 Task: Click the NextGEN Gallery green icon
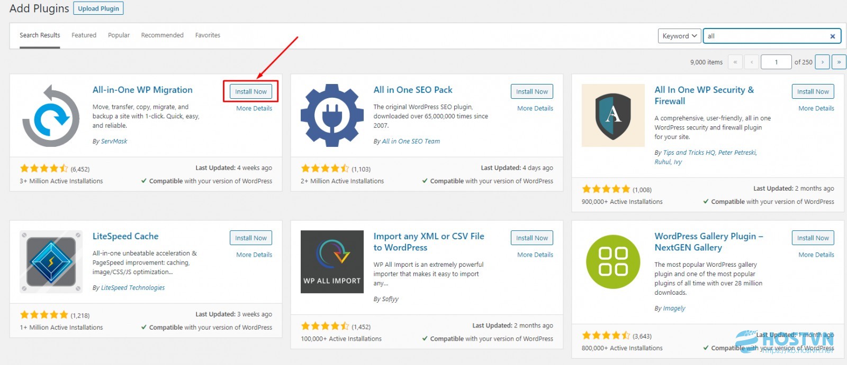(x=613, y=262)
